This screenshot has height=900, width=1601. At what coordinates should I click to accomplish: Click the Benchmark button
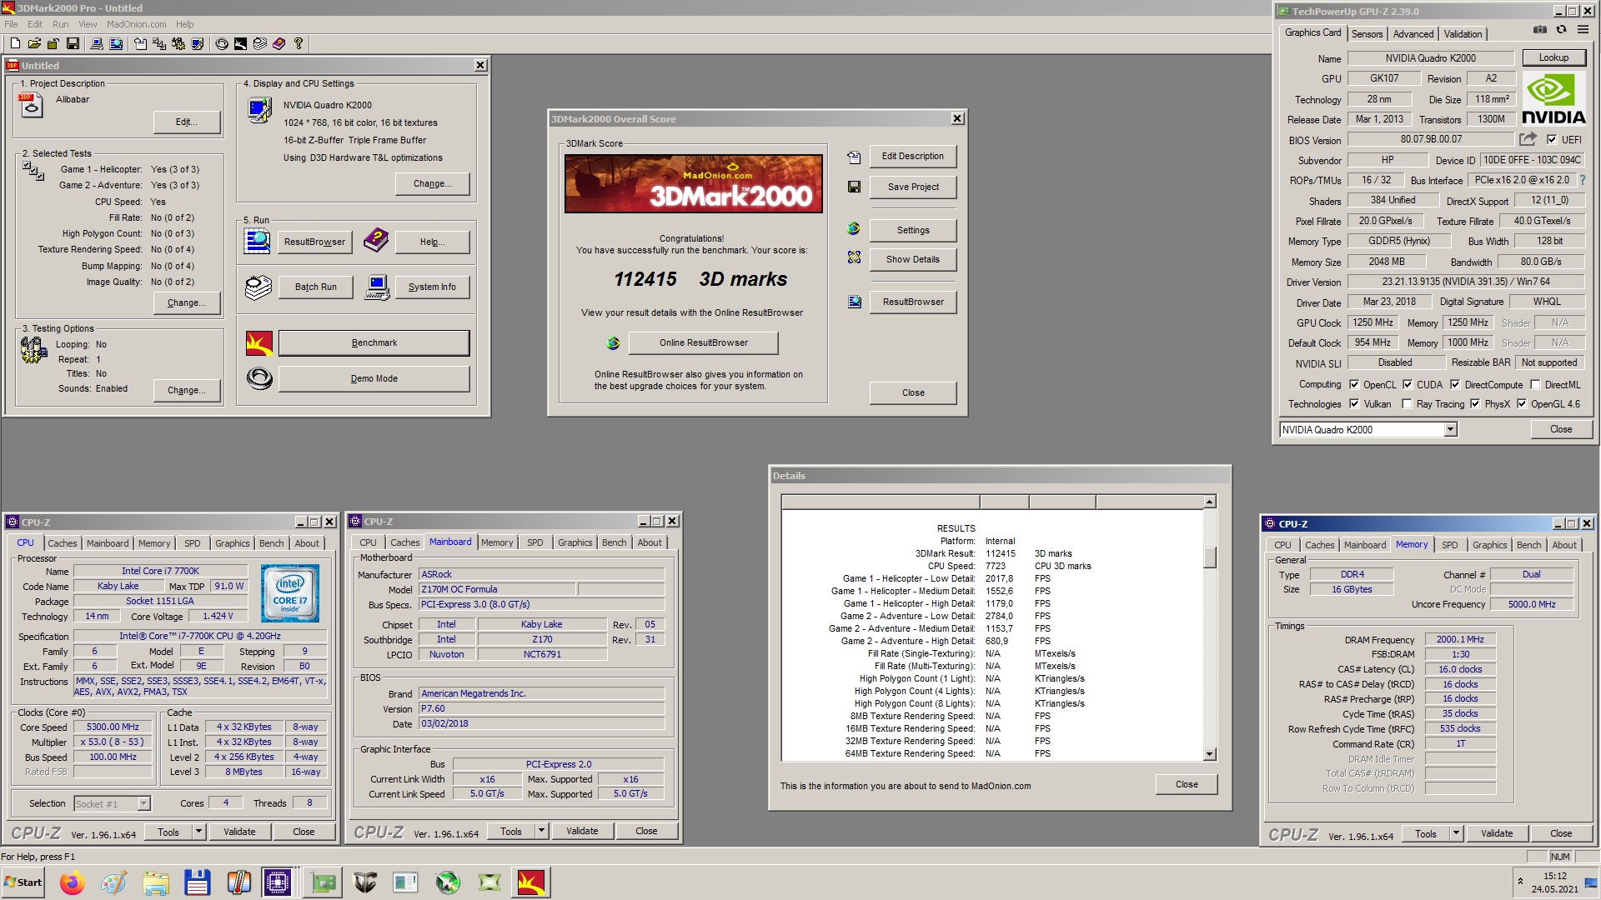pos(374,342)
